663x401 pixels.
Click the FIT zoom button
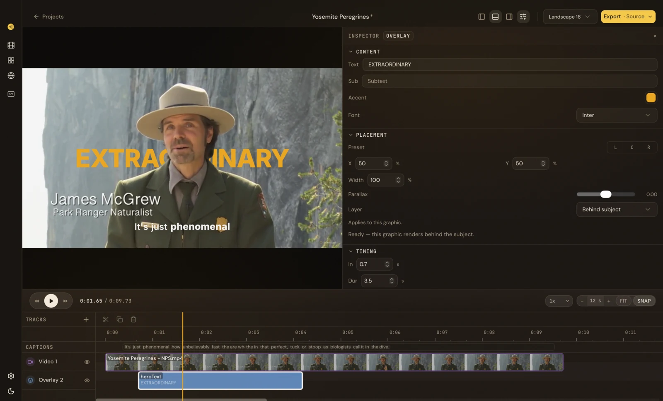click(623, 301)
